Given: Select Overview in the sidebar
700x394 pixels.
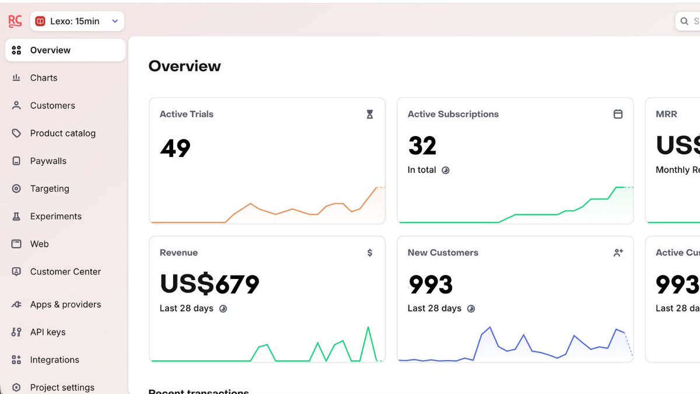Looking at the screenshot, I should tap(65, 50).
